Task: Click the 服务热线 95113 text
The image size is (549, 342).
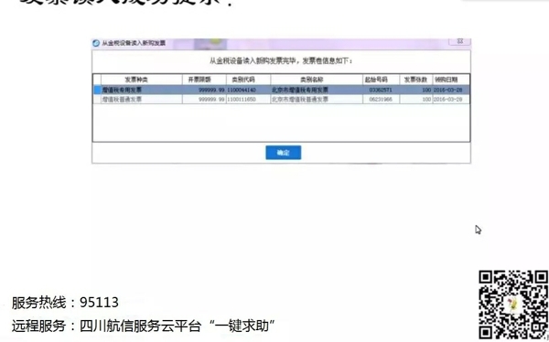Action: click(65, 303)
